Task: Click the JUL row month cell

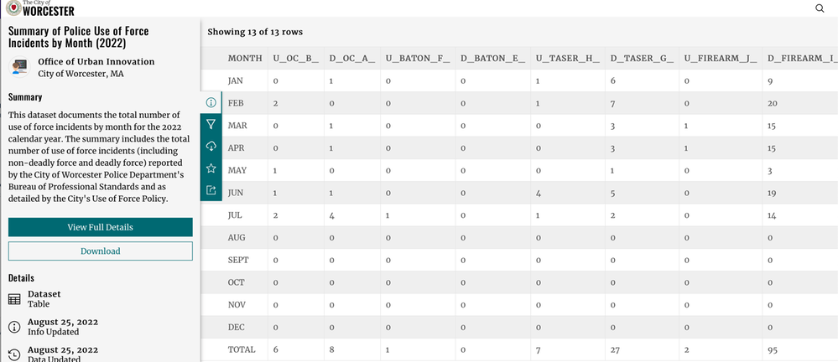Action: tap(236, 215)
